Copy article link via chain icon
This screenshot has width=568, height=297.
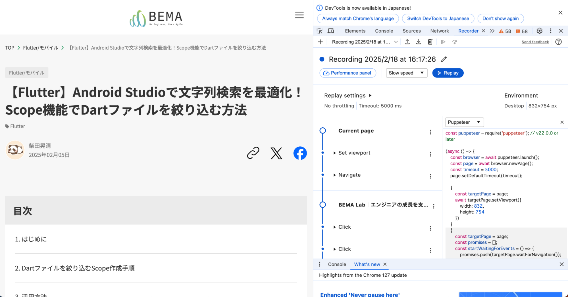253,153
